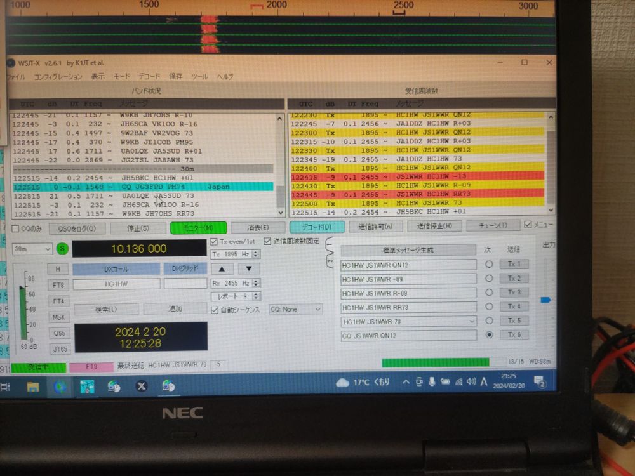Open the 表示 menu

(98, 76)
